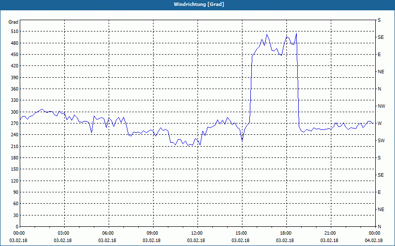The height and width of the screenshot is (246, 395).
Task: Click the y-axis value 30
Action: pos(16,215)
